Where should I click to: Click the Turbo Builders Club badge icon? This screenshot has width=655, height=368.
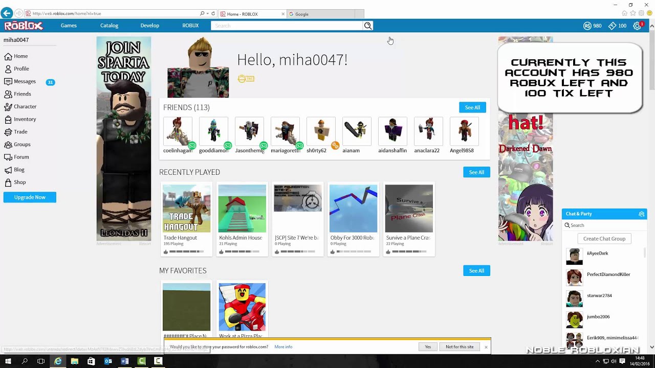click(246, 79)
